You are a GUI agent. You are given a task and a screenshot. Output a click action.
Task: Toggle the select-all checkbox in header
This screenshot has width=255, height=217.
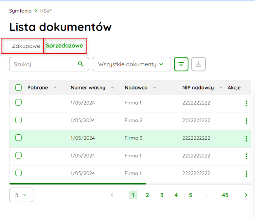point(19,88)
